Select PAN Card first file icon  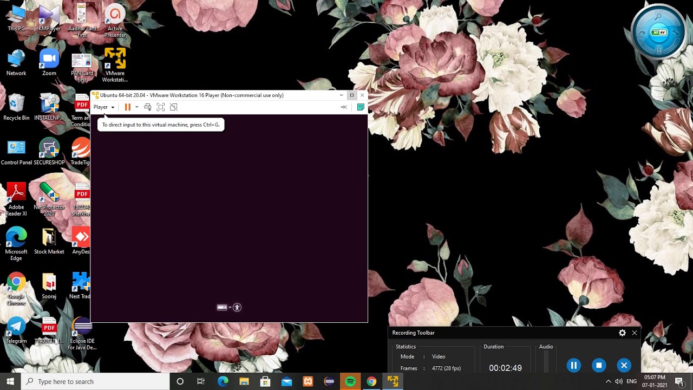pos(82,66)
